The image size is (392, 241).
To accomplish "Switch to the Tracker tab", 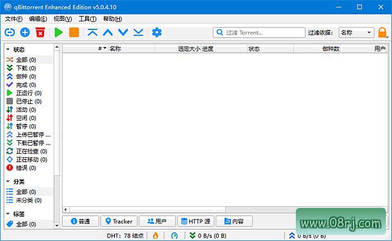I will click(x=119, y=221).
